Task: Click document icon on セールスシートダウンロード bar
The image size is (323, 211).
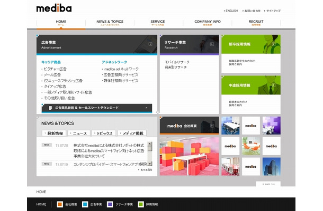Action: point(50,108)
